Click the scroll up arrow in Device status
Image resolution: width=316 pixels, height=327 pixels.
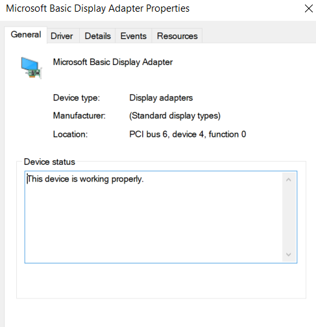(x=289, y=180)
